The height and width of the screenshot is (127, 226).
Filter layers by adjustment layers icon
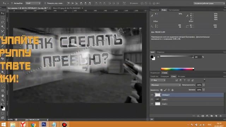pyautogui.click(x=180, y=80)
